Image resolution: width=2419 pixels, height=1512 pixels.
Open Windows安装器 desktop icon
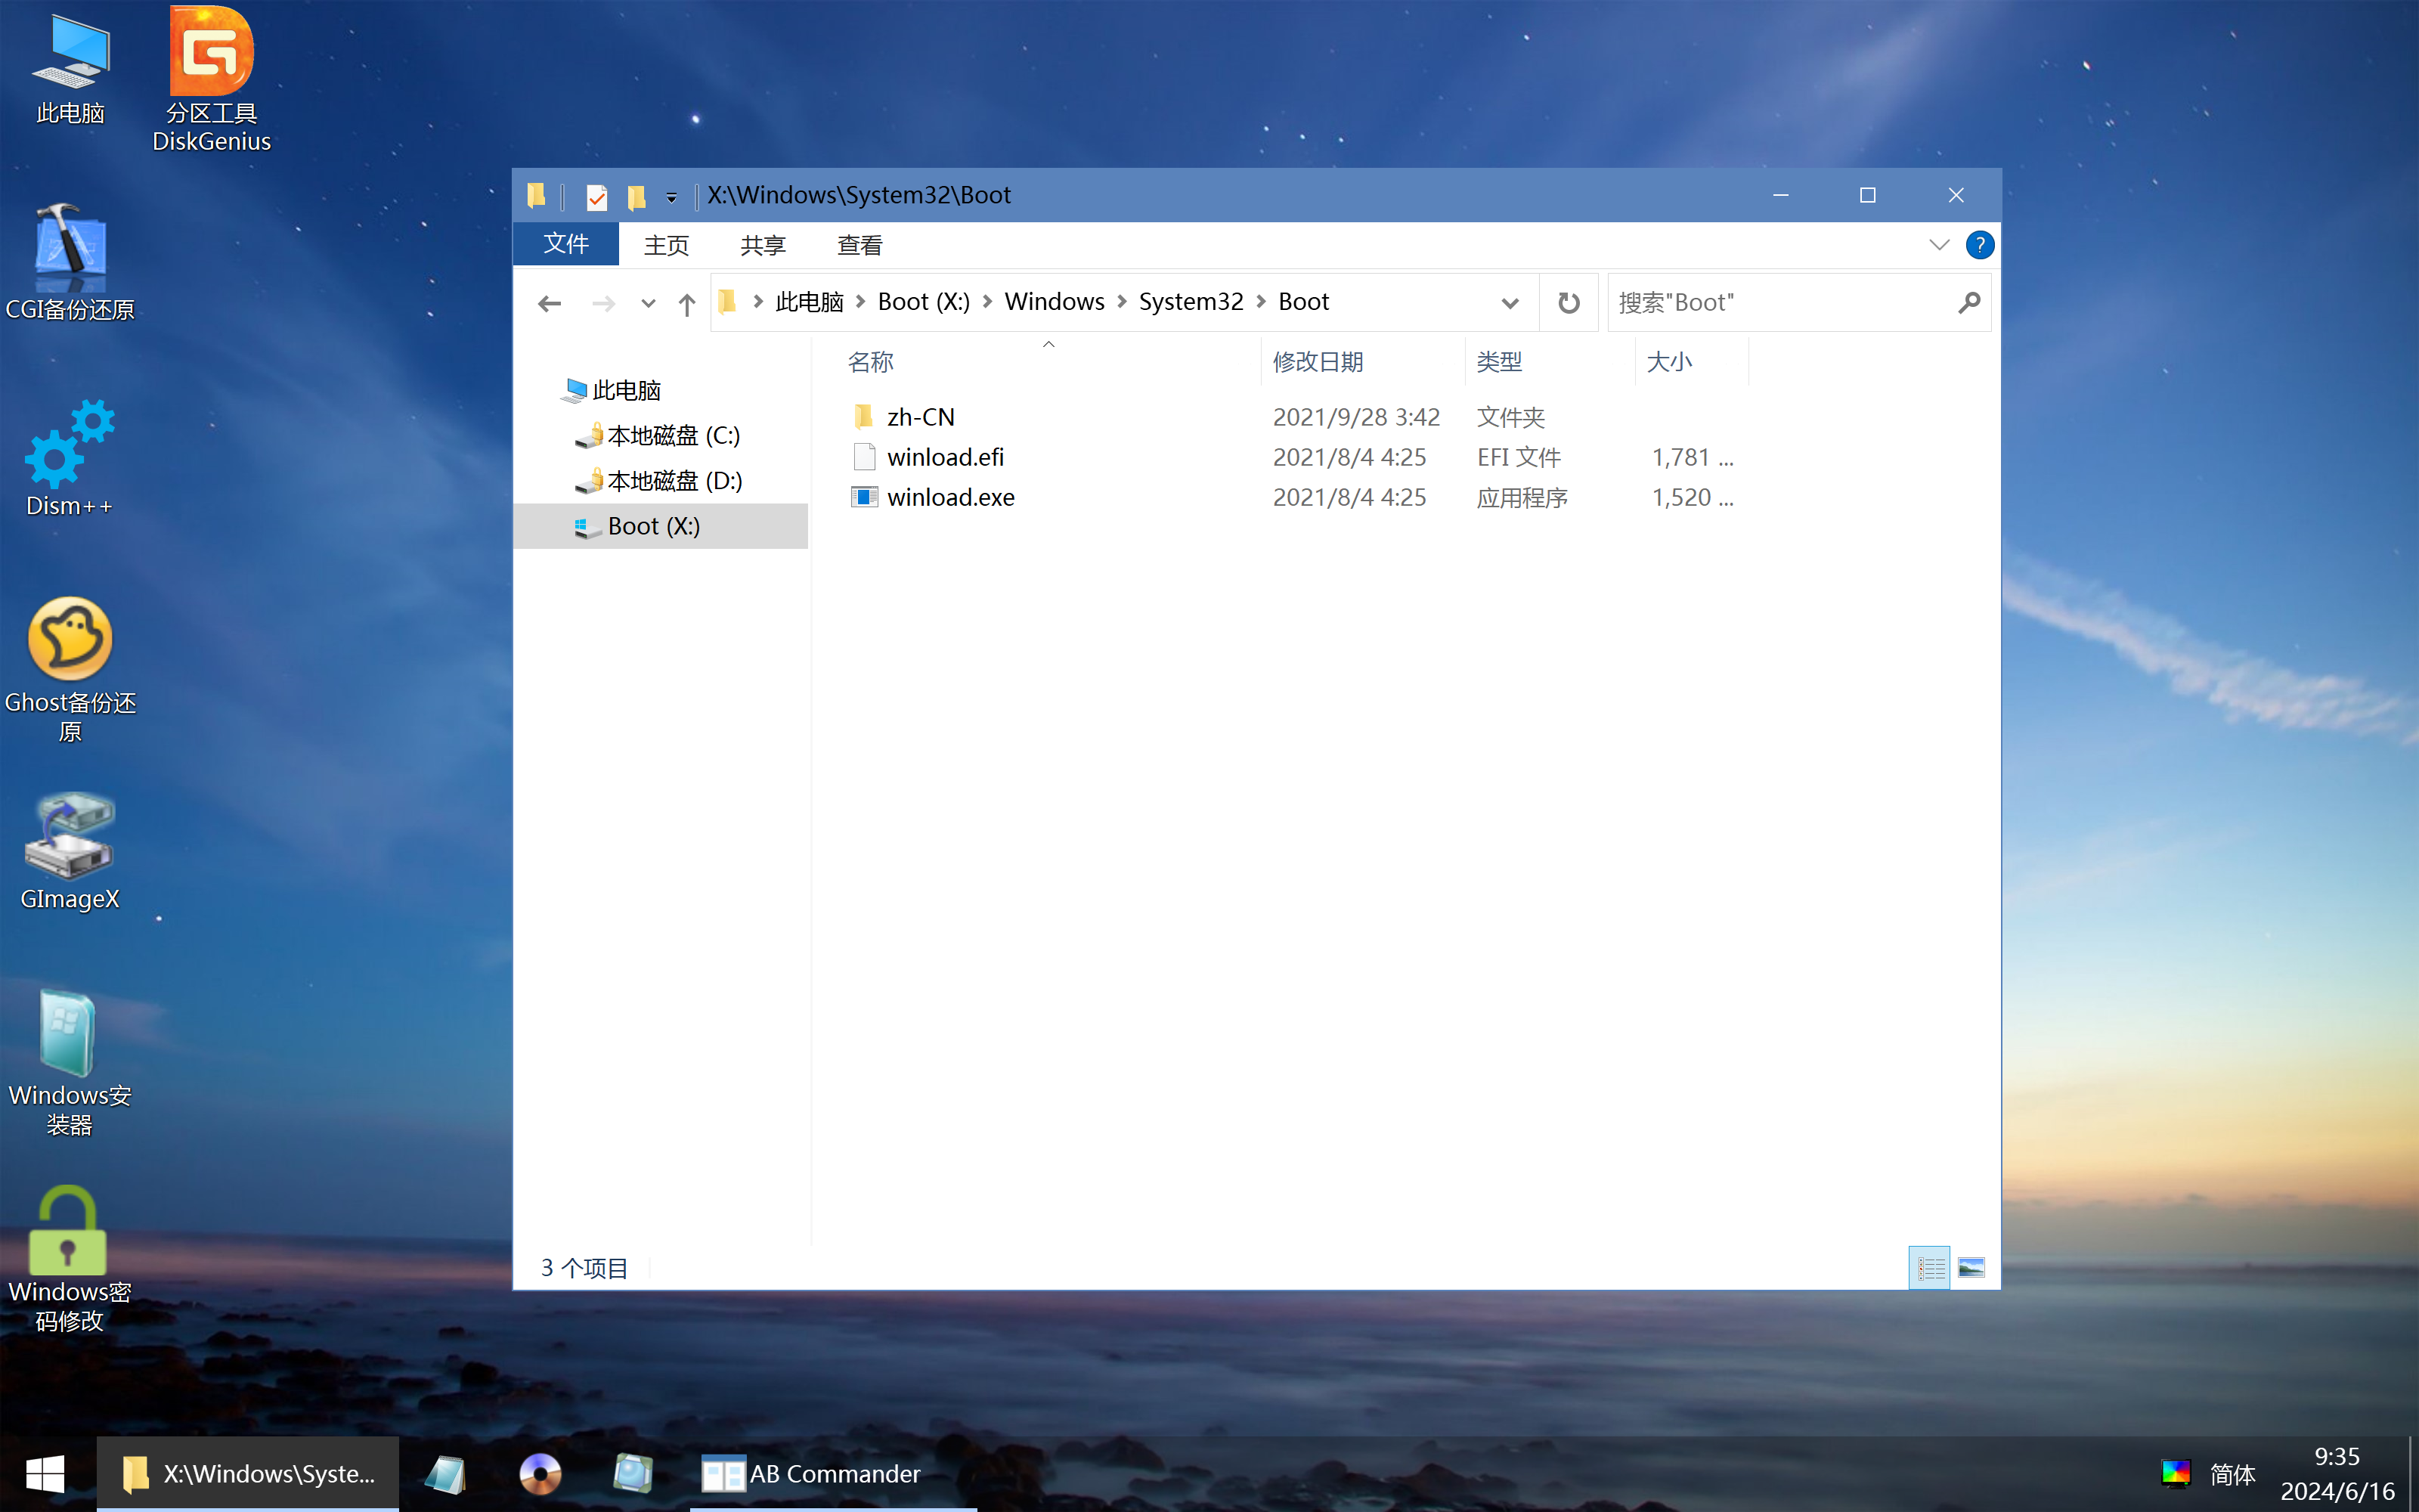70,1062
